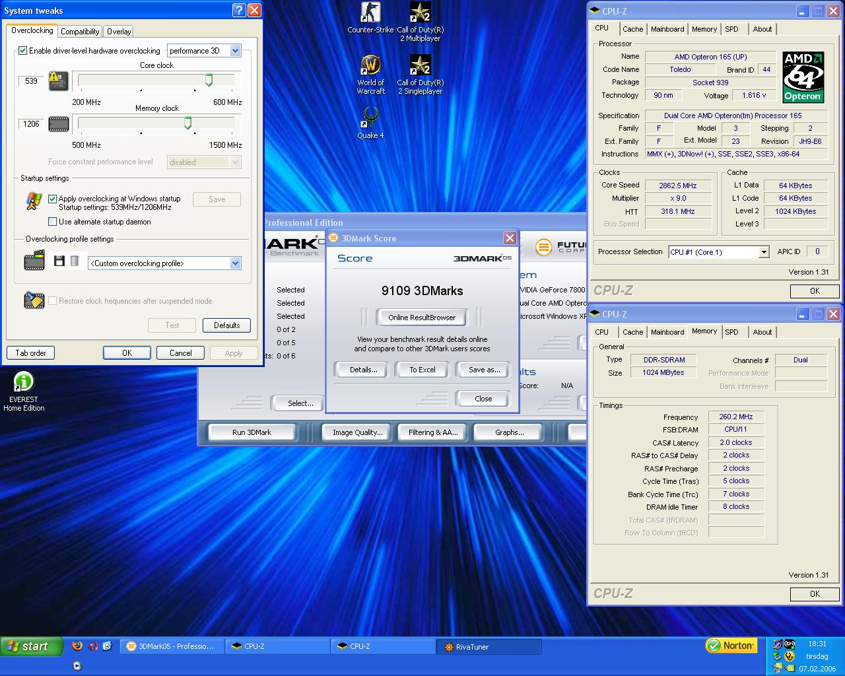Open CPU tab in lower CPU-Z window
The image size is (845, 676).
pos(601,332)
